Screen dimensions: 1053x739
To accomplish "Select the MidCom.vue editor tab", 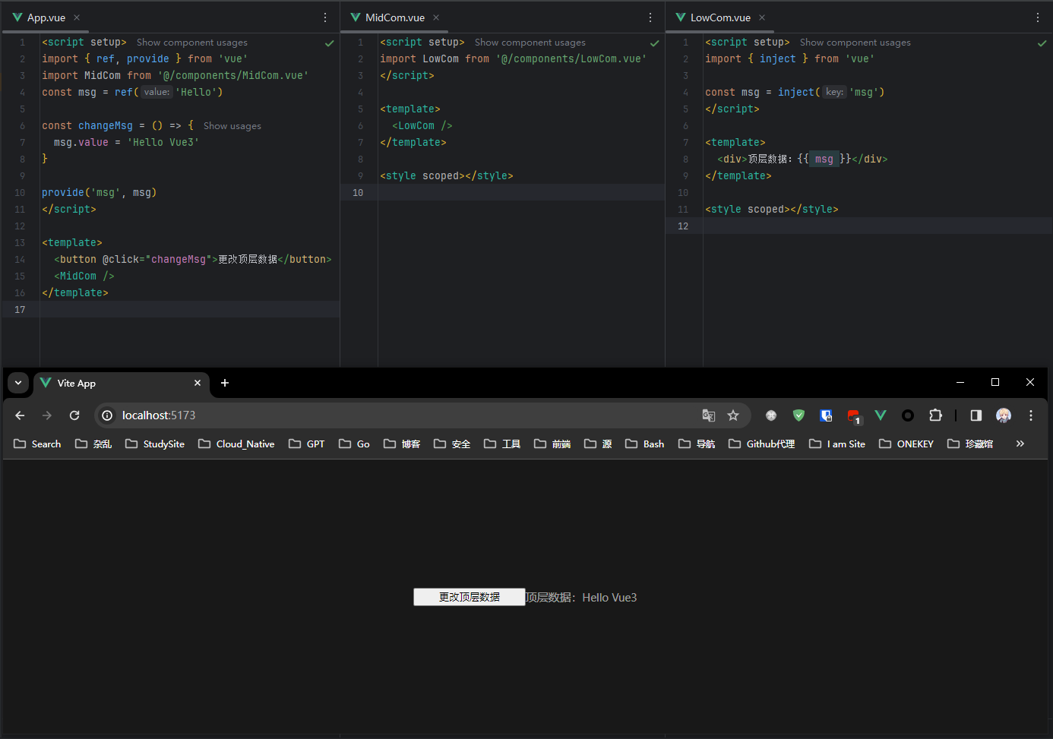I will point(394,17).
